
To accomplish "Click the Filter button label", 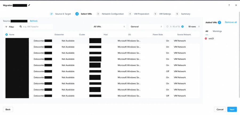I will click(x=11, y=27).
